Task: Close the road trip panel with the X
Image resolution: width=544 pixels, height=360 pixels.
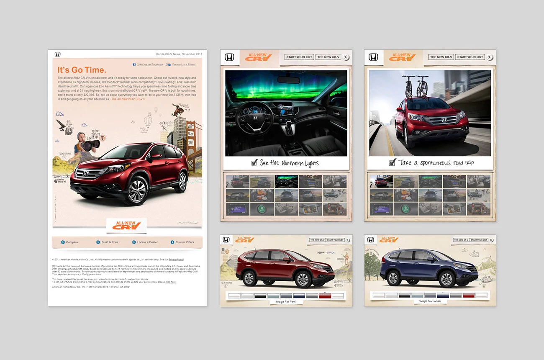Action: coord(489,57)
